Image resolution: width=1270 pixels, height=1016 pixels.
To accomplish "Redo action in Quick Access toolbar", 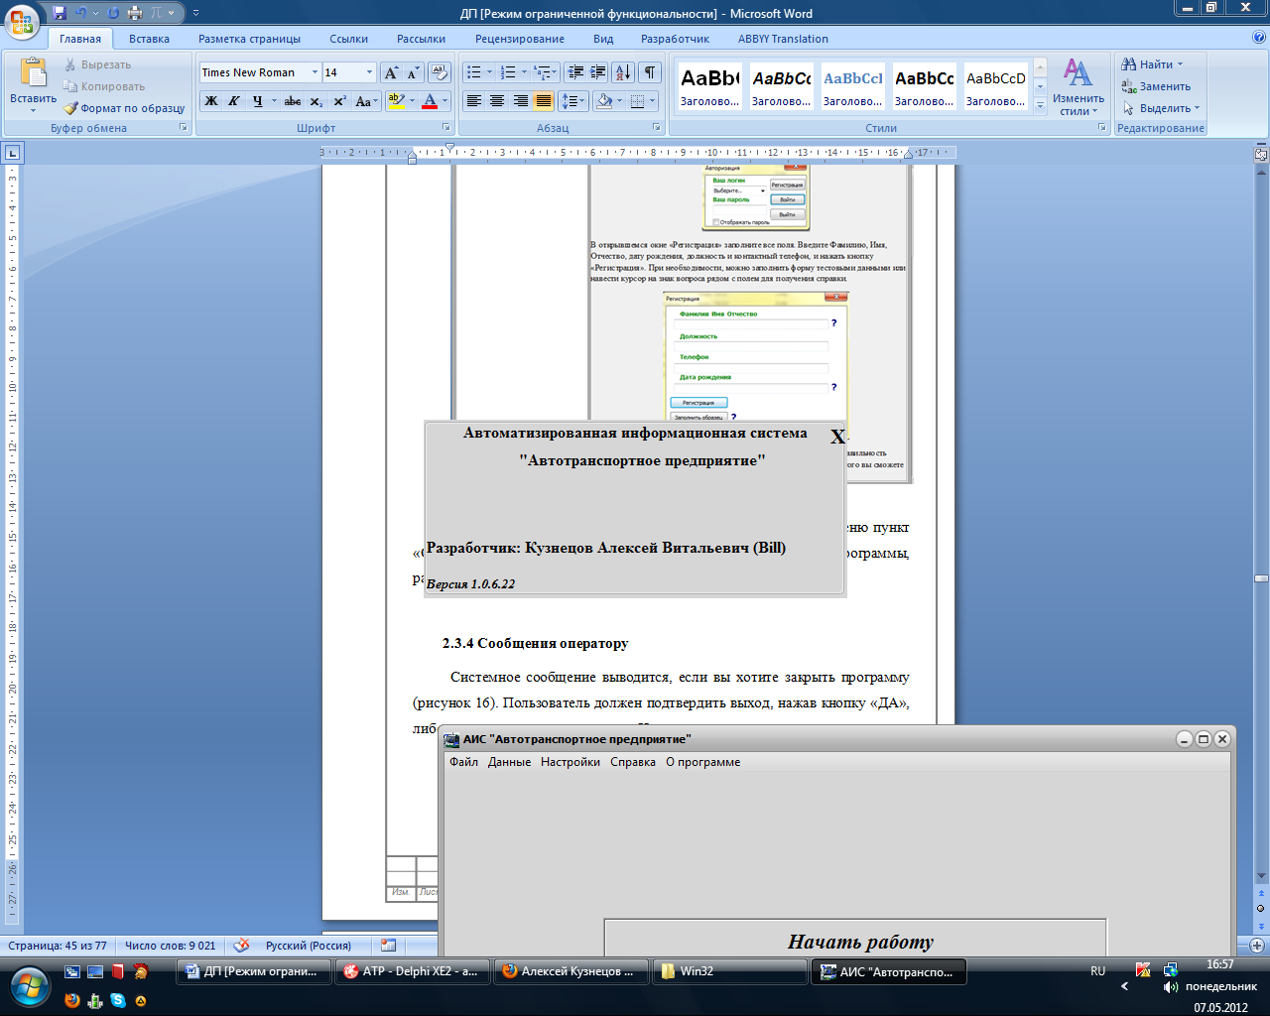I will (113, 13).
